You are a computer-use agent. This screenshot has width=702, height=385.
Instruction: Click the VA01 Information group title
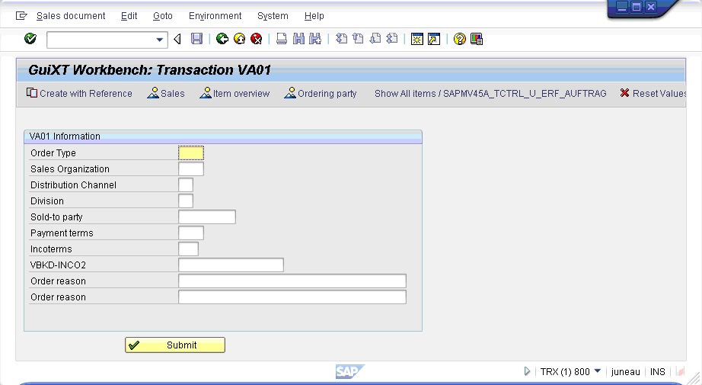pyautogui.click(x=65, y=136)
